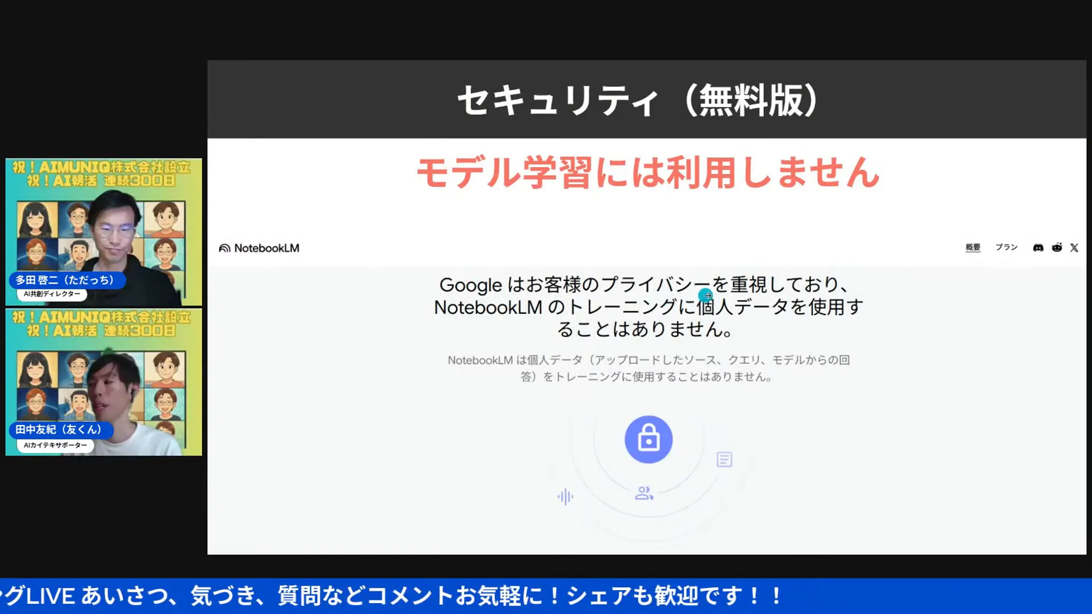The image size is (1092, 614).
Task: Click the blue padlock icon
Action: 648,439
